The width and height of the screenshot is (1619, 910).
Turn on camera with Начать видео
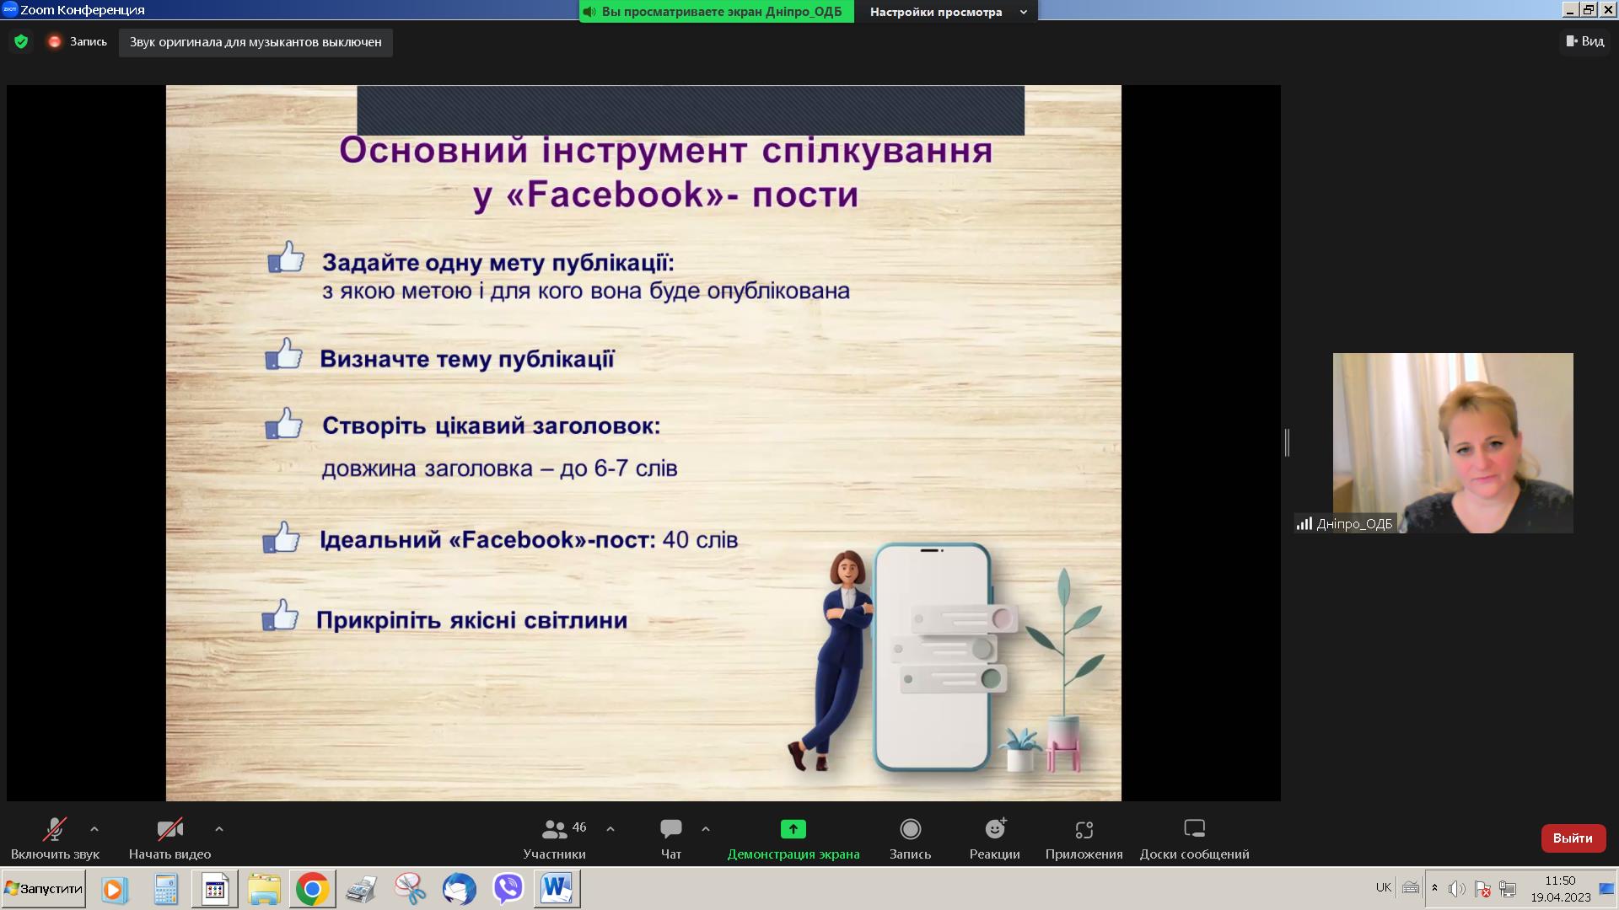pyautogui.click(x=169, y=839)
